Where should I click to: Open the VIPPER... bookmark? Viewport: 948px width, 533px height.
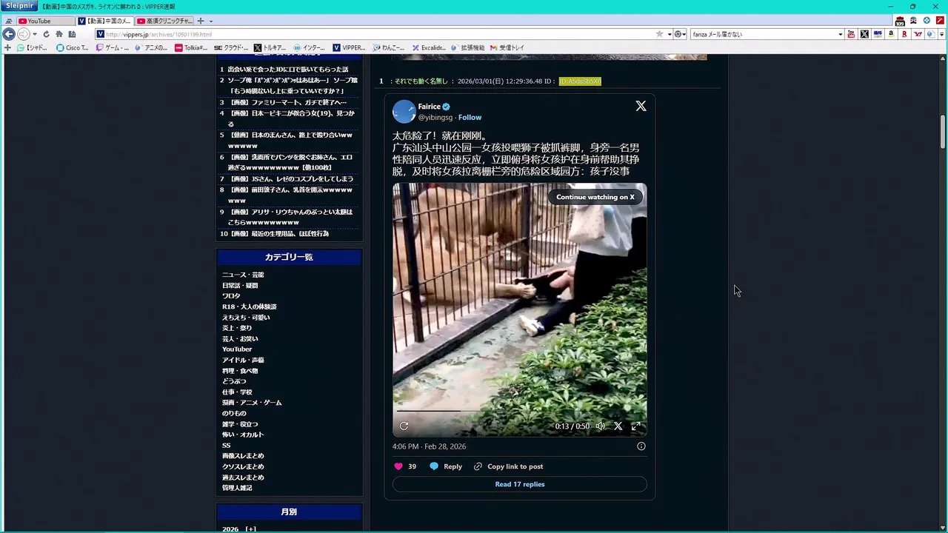pos(349,47)
